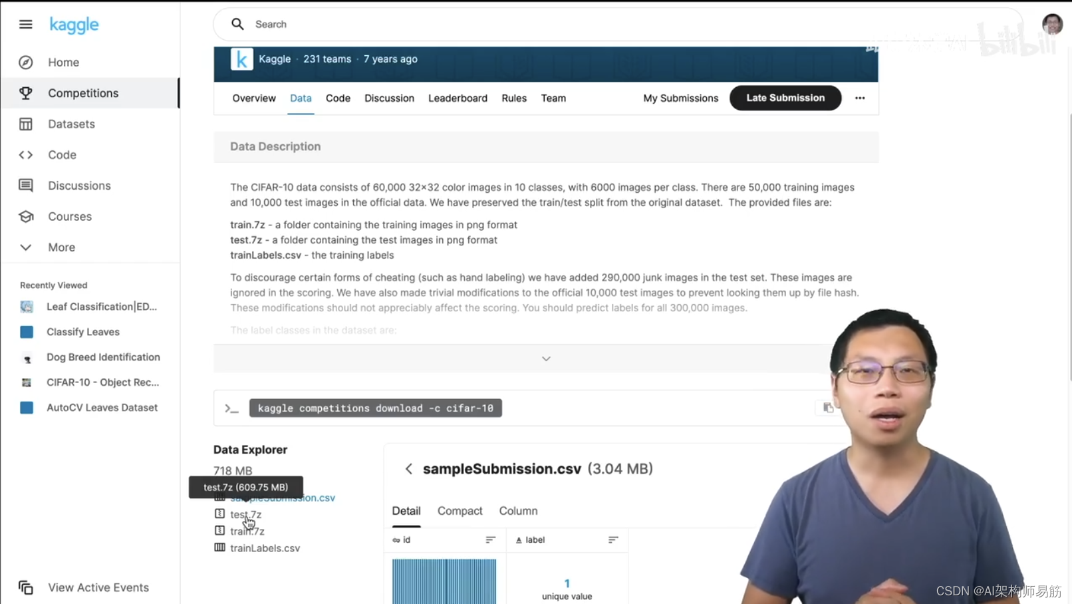1072x604 pixels.
Task: Click the Kaggle organizer avatar icon
Action: (x=241, y=59)
